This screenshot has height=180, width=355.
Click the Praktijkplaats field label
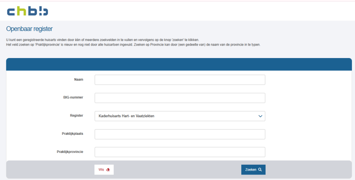pyautogui.click(x=71, y=133)
